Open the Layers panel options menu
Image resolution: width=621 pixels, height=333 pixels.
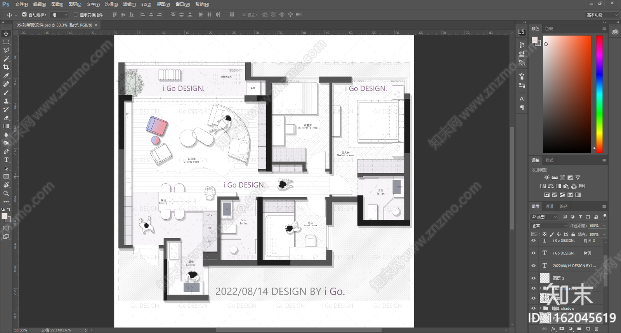click(604, 206)
